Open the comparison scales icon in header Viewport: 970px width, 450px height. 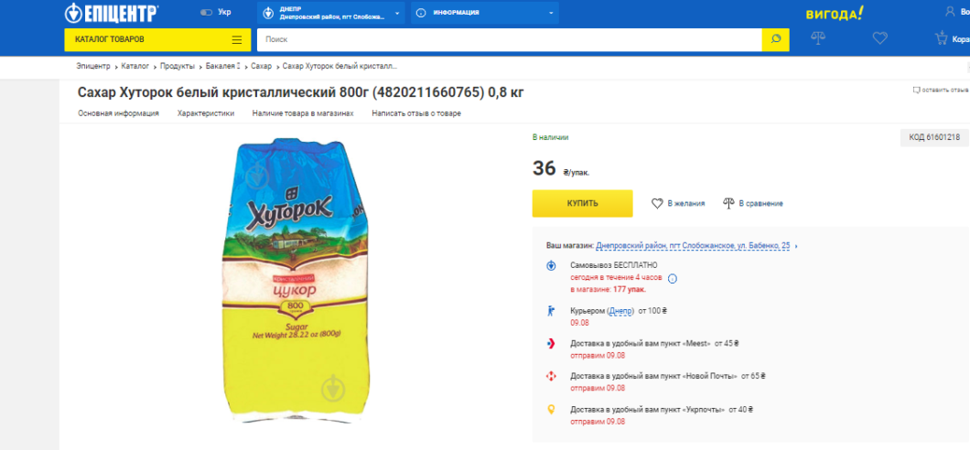tap(818, 38)
